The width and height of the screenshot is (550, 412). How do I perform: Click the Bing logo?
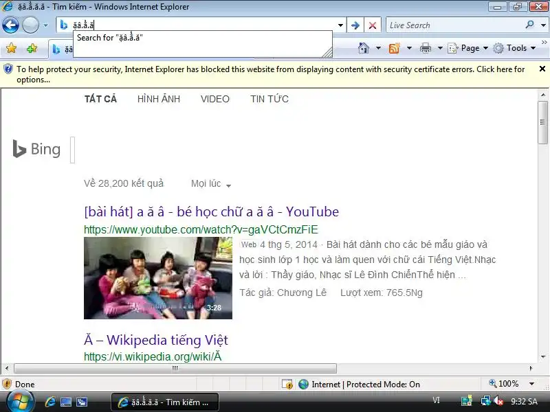click(x=36, y=149)
